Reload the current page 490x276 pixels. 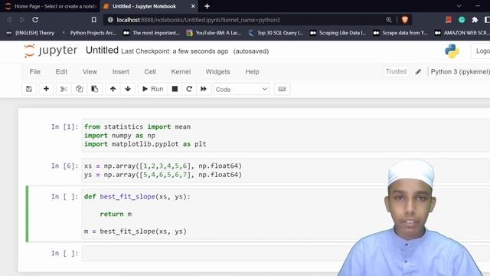coord(35,20)
